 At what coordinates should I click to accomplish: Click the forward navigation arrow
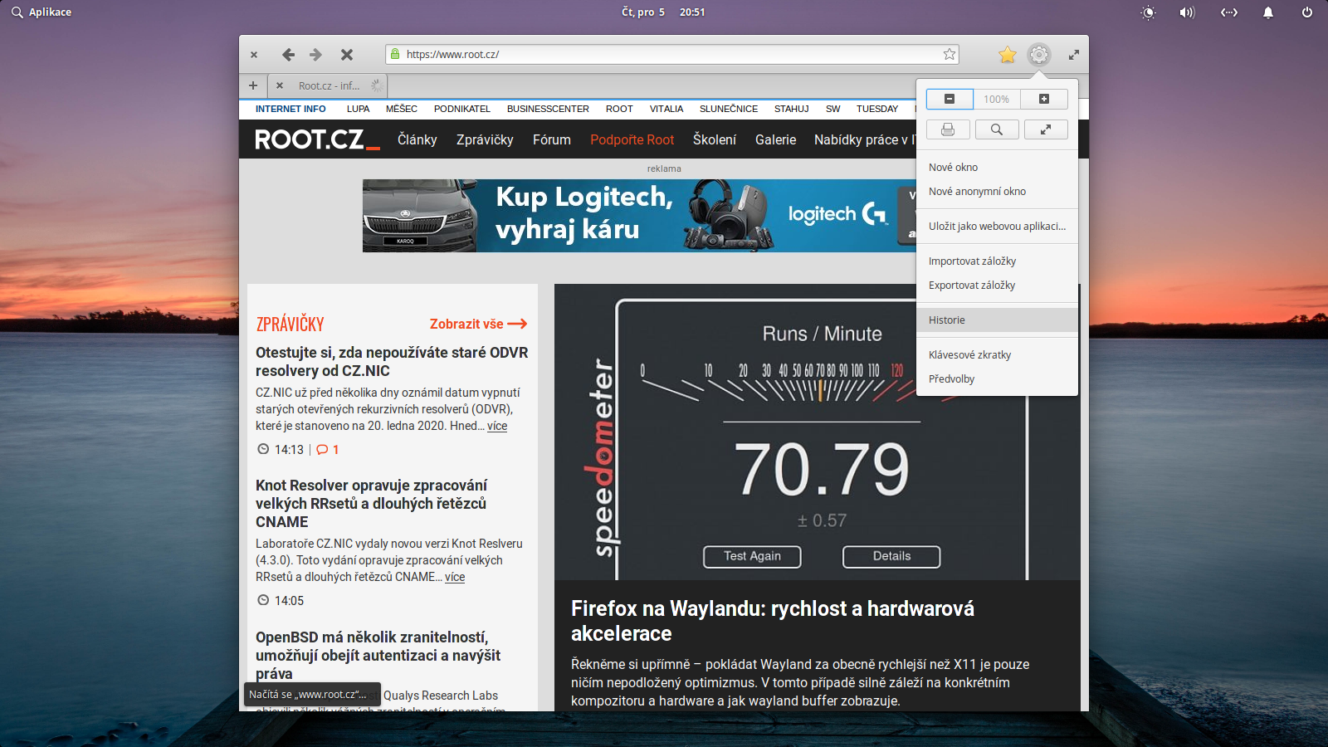point(315,54)
